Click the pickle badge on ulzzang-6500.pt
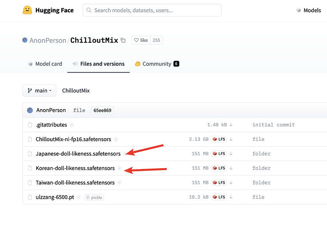Viewport: 327px width, 229px height. [94, 197]
